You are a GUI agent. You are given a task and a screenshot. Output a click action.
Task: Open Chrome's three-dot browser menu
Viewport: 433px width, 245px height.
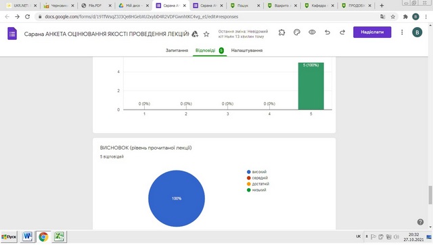426,16
